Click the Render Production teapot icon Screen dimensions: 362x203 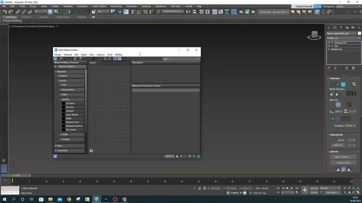253,12
